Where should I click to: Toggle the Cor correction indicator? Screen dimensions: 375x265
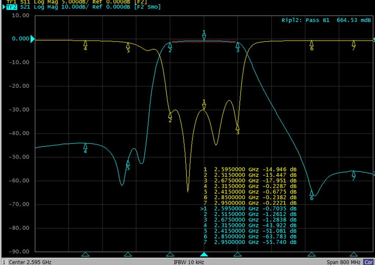369,262
